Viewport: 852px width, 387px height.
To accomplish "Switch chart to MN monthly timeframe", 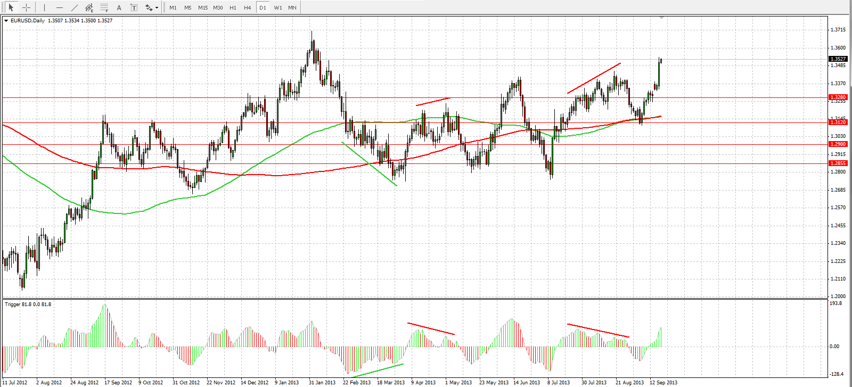I will 292,8.
